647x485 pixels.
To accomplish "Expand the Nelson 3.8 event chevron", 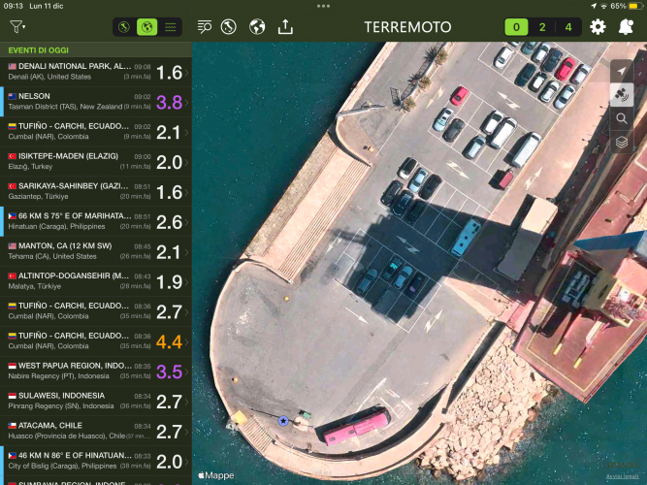I will pos(186,102).
